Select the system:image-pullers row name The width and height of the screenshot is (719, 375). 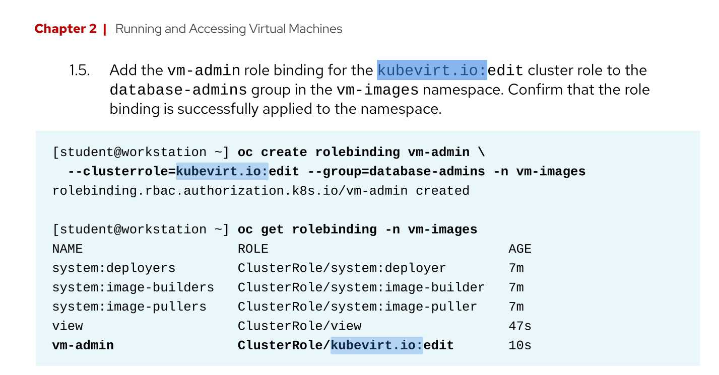[129, 307]
